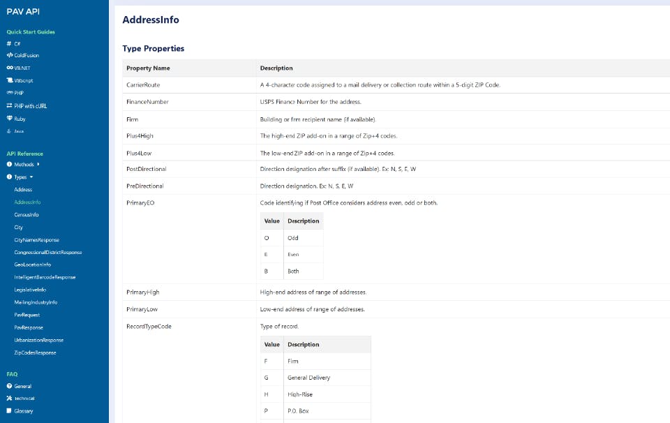The width and height of the screenshot is (670, 423).
Task: Open the Address type page
Action: click(x=23, y=190)
